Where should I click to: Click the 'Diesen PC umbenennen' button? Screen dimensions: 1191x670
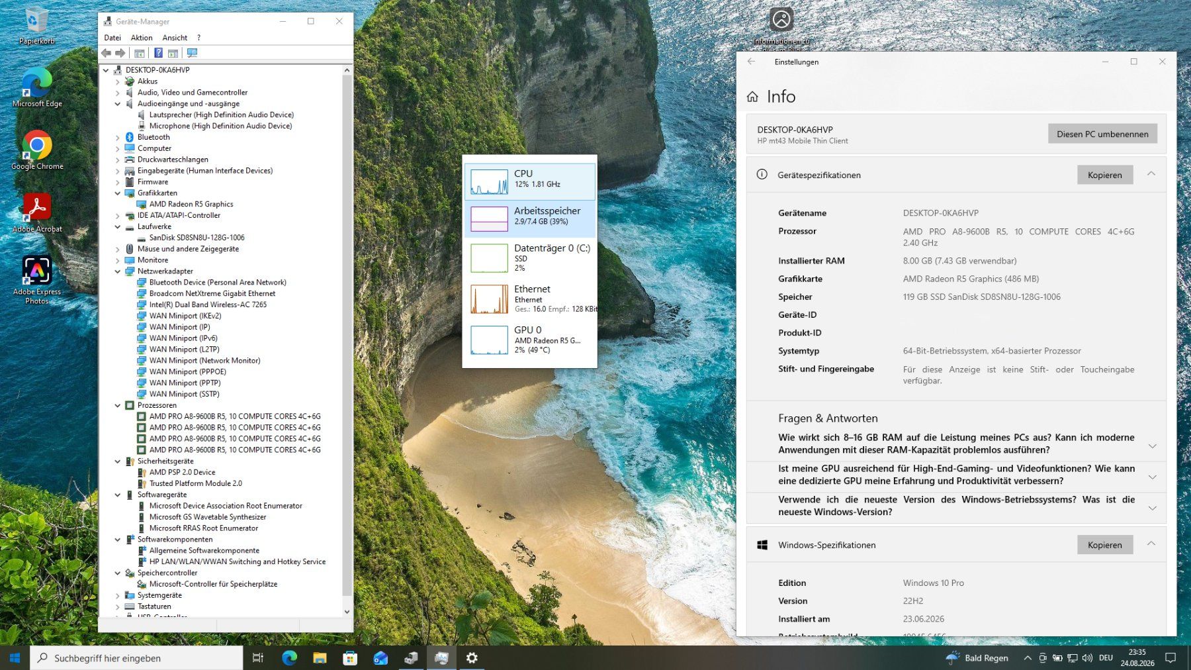(1102, 134)
